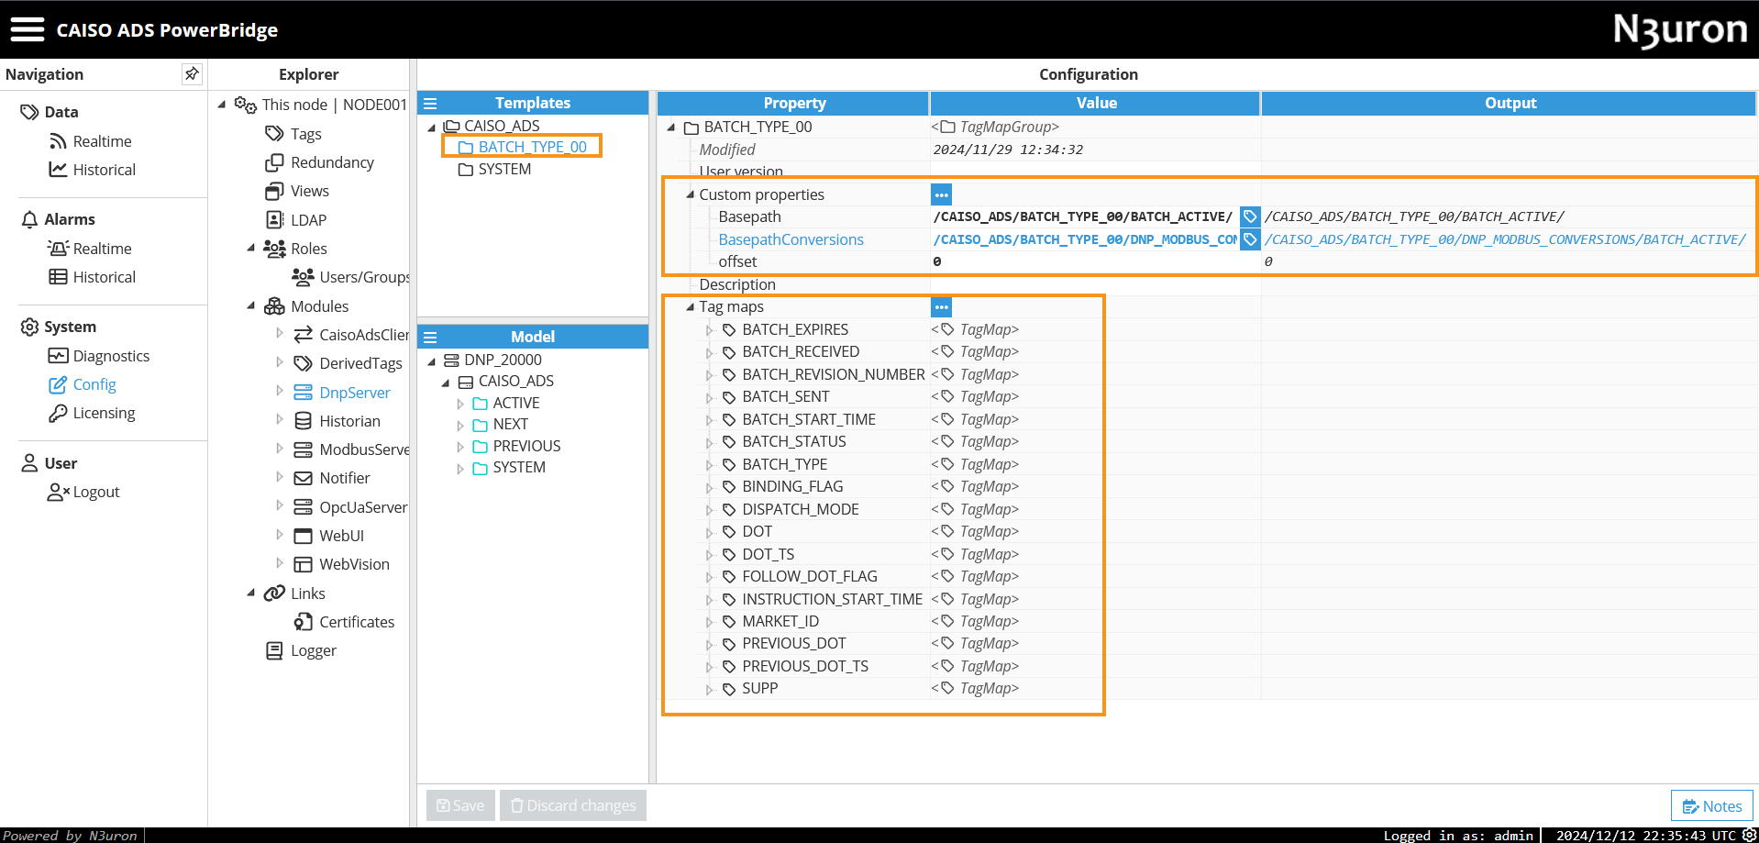Click Logout under User

coord(96,492)
